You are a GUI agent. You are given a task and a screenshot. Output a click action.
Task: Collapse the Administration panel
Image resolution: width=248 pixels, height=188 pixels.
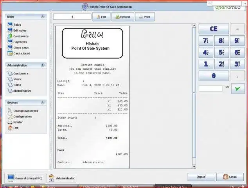coord(42,65)
